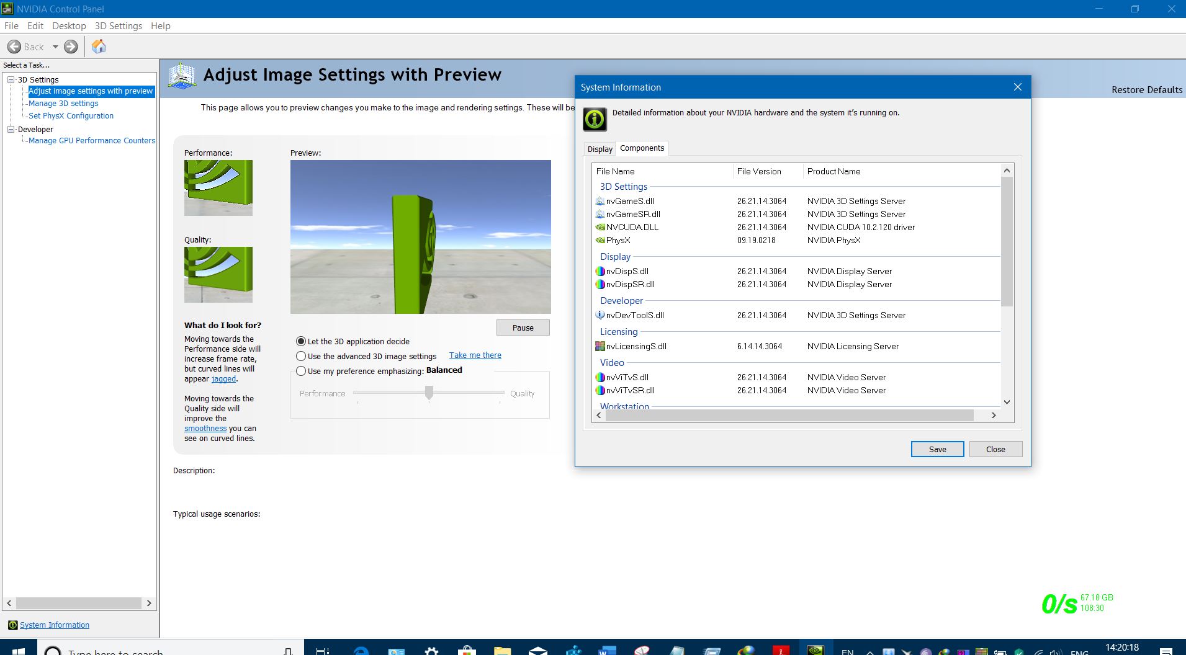Select 'Set PhysX Configuration' in tree
The width and height of the screenshot is (1186, 655).
(x=71, y=116)
